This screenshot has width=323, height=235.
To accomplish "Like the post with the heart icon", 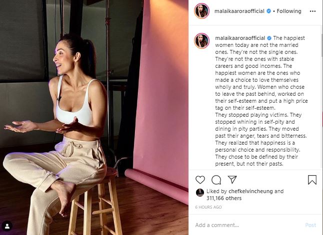I will (x=200, y=180).
